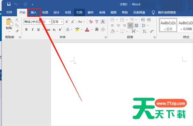Switch to the 设计 tab

pyautogui.click(x=57, y=13)
